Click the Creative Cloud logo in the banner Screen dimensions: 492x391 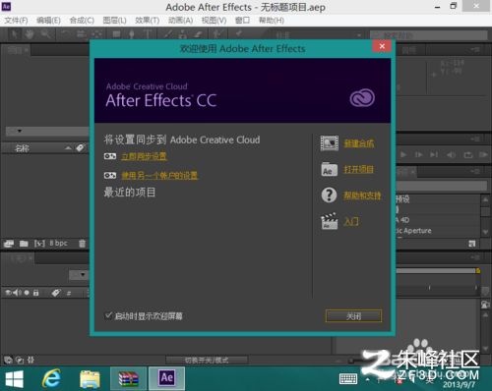[x=362, y=98]
